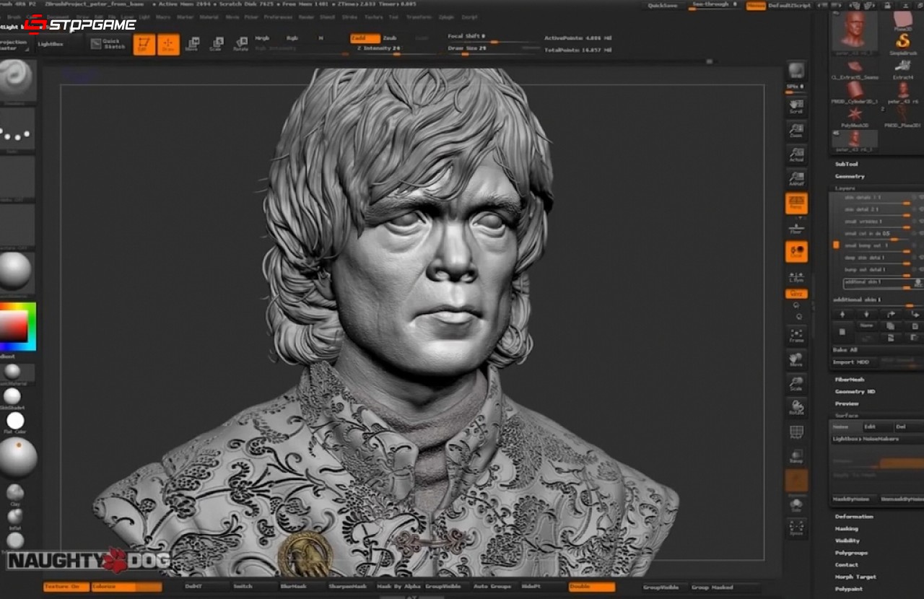The width and height of the screenshot is (924, 599).
Task: Select the Rotate tool in top shelf
Action: click(x=240, y=44)
